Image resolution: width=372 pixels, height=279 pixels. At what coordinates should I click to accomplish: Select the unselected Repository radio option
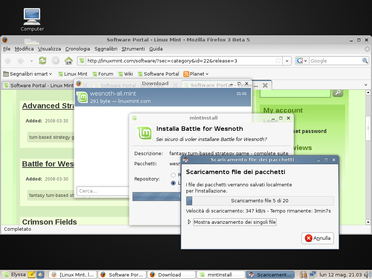tap(173, 175)
